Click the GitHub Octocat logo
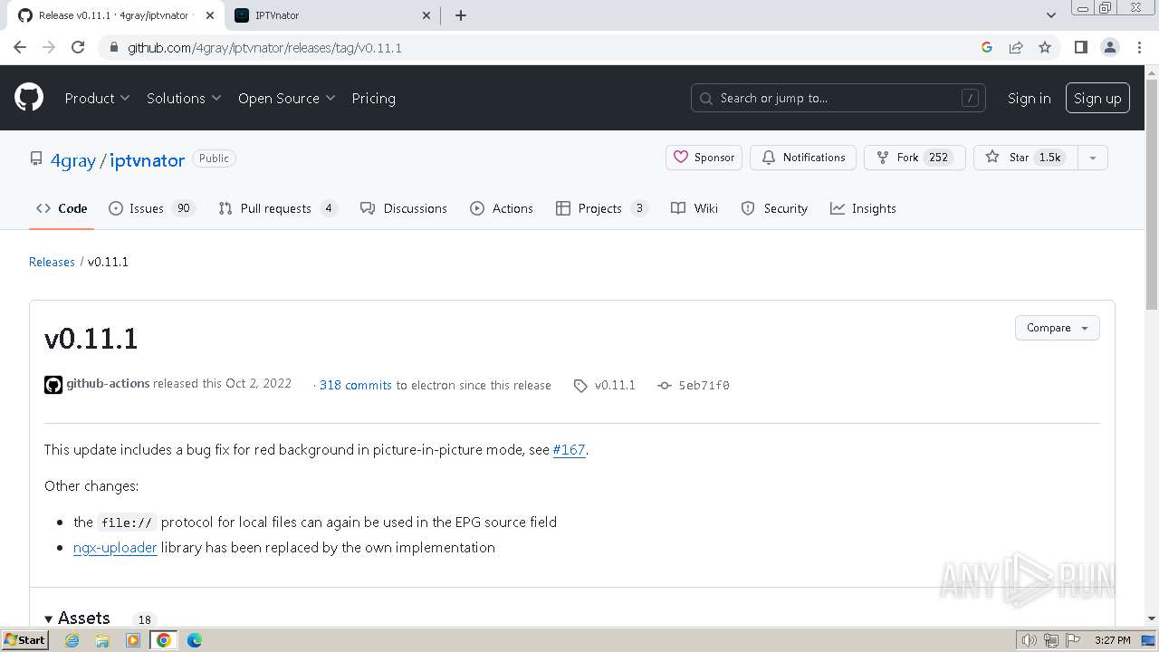This screenshot has height=652, width=1159. coord(29,98)
